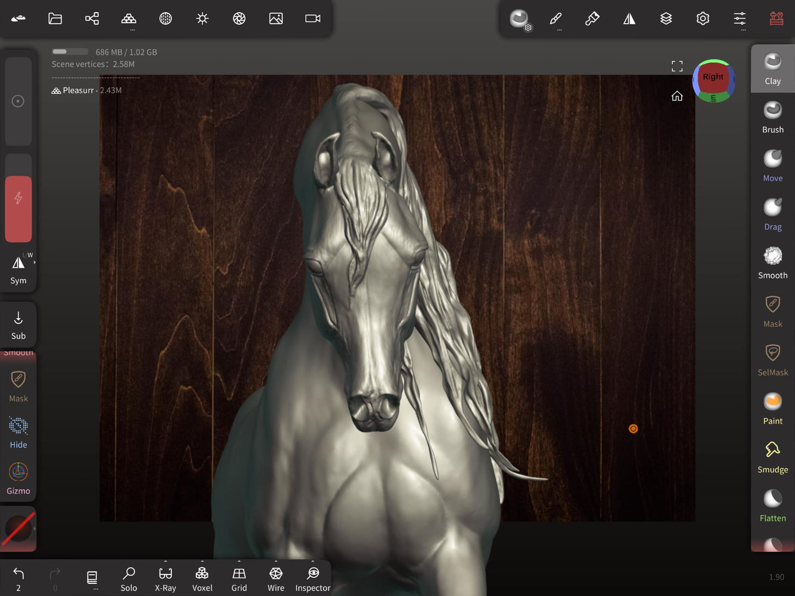The height and width of the screenshot is (596, 795).
Task: Open the Camera menu
Action: (x=313, y=18)
